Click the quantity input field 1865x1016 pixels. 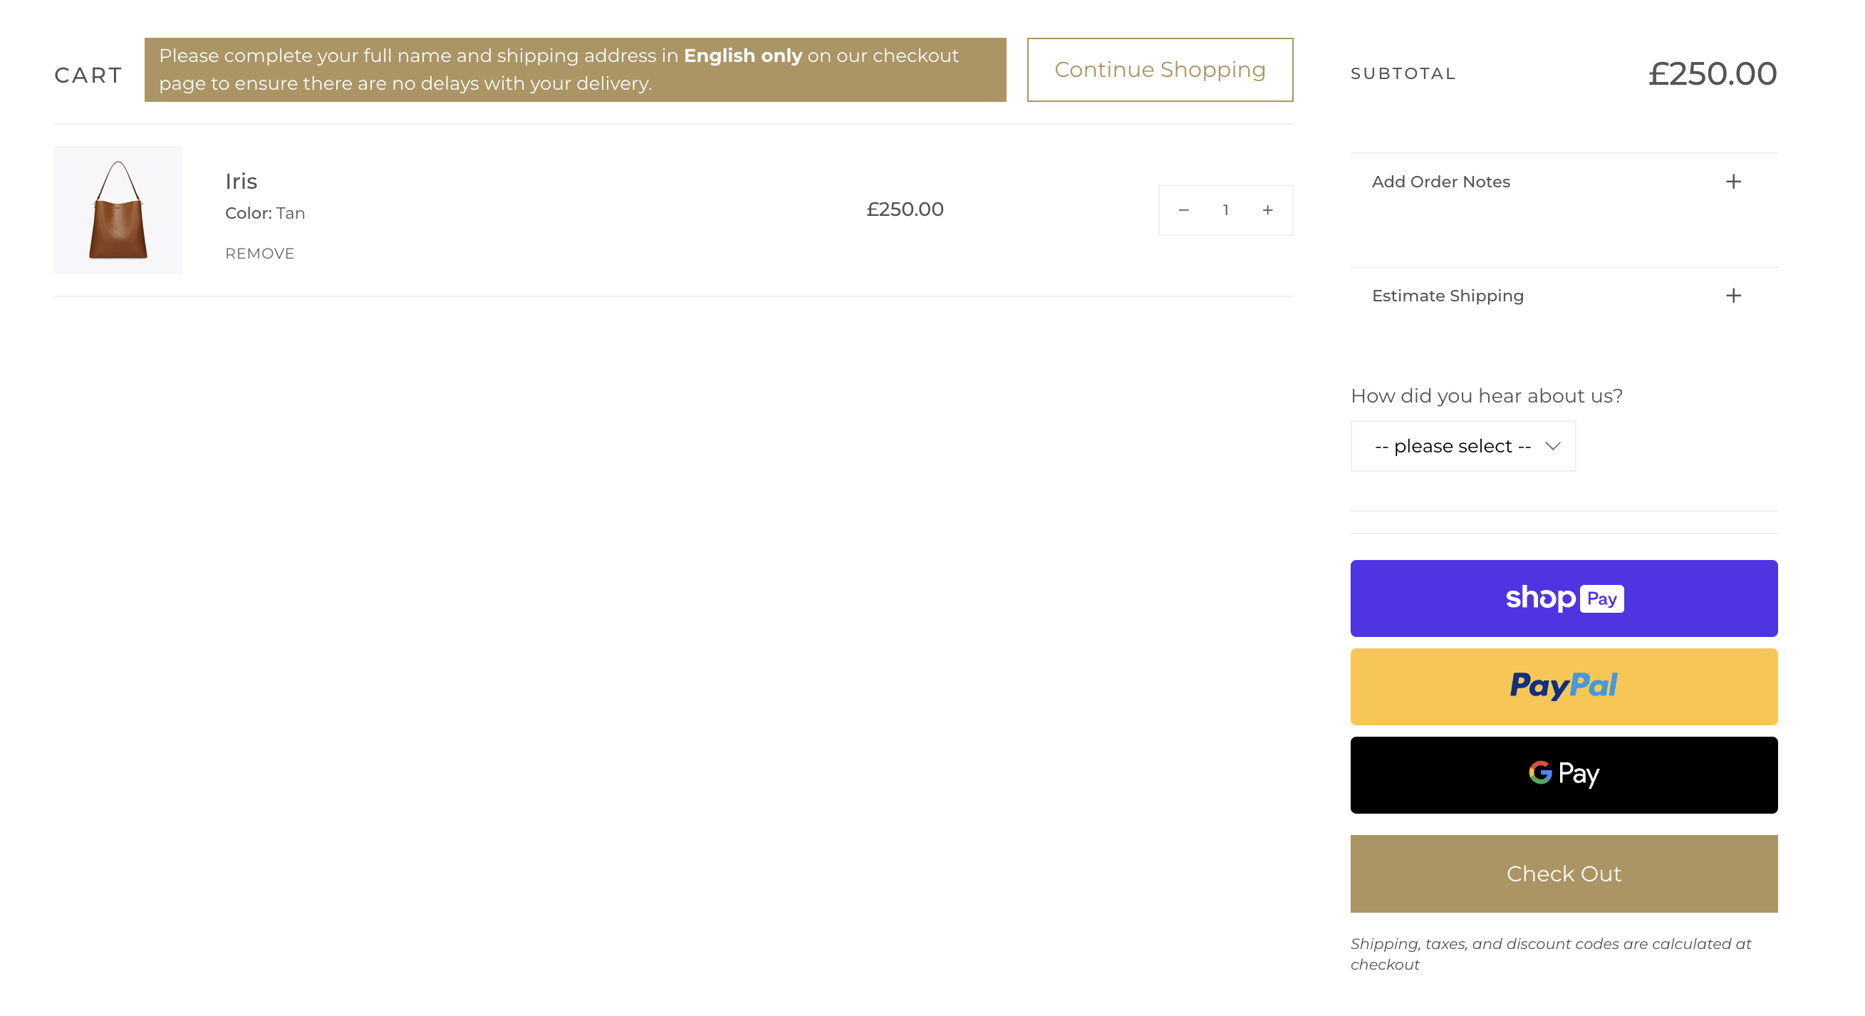click(1225, 210)
